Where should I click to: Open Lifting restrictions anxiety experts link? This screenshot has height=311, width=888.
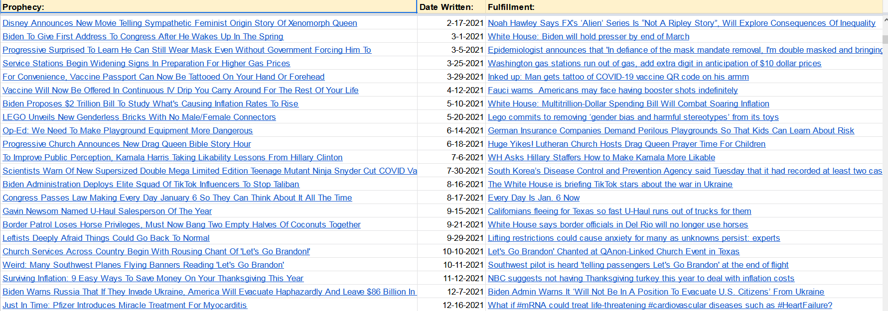634,238
